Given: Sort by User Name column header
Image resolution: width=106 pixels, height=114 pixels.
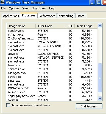Looking at the screenshot, I should (50, 26).
